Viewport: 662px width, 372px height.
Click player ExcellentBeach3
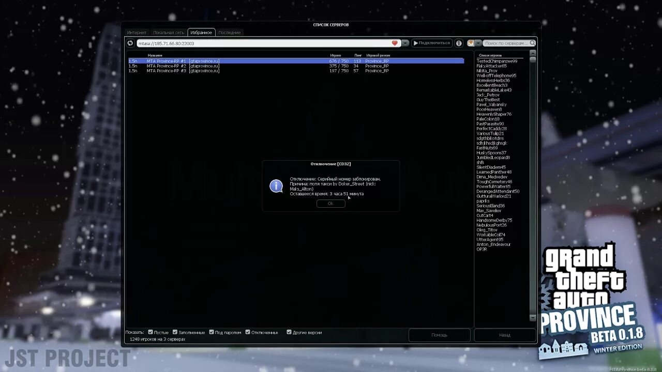pos(492,85)
